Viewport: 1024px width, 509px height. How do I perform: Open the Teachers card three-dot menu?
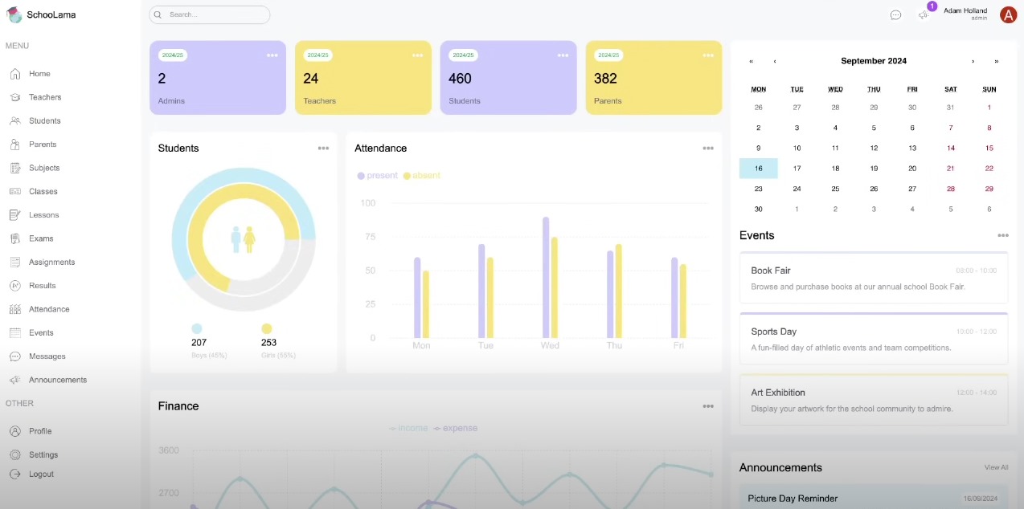pos(418,55)
